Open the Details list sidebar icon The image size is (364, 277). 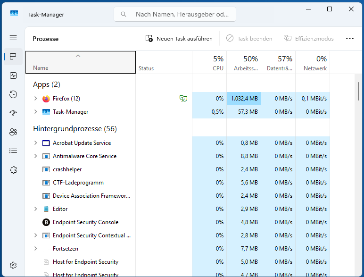[x=13, y=151]
